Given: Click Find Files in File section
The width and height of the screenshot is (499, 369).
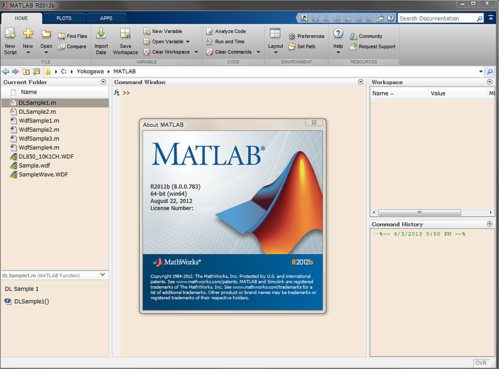Looking at the screenshot, I should 72,36.
